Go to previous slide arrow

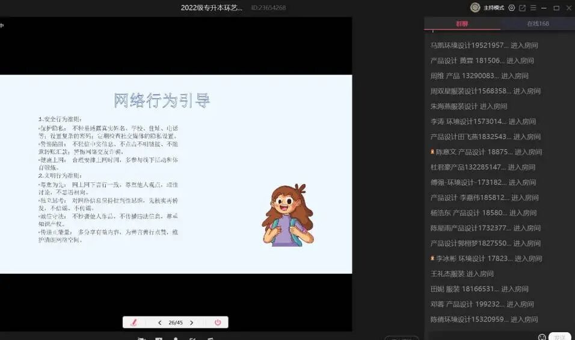click(x=159, y=323)
